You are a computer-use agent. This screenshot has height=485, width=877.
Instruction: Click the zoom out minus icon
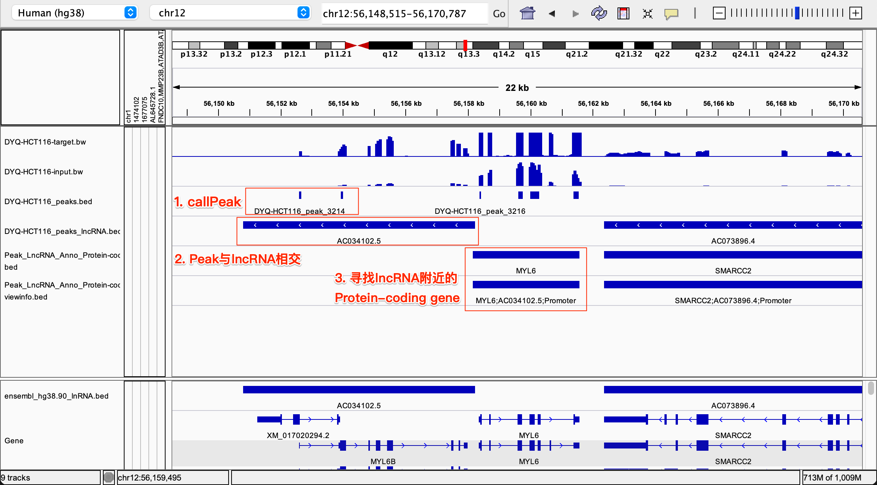tap(719, 13)
